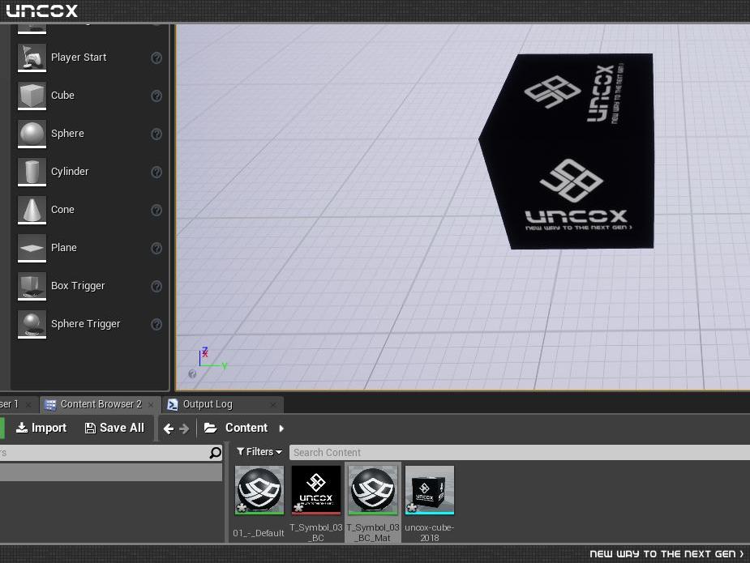Click Save All button
The image size is (750, 563).
click(114, 428)
